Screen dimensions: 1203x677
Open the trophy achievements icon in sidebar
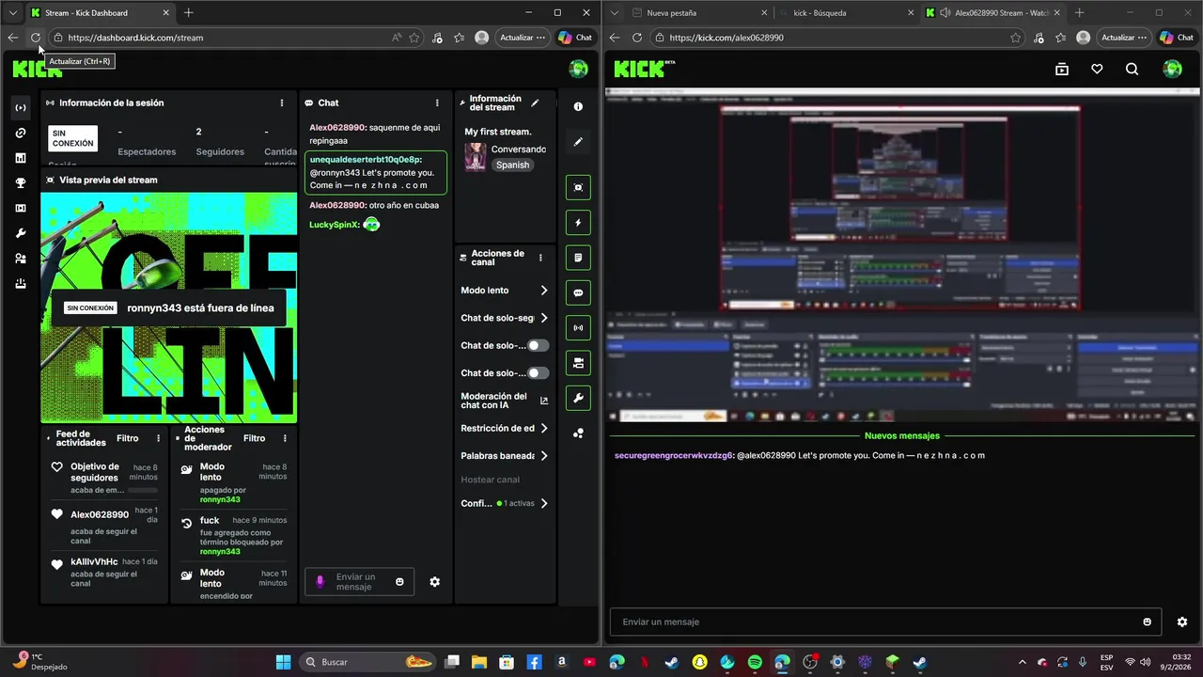pyautogui.click(x=21, y=183)
